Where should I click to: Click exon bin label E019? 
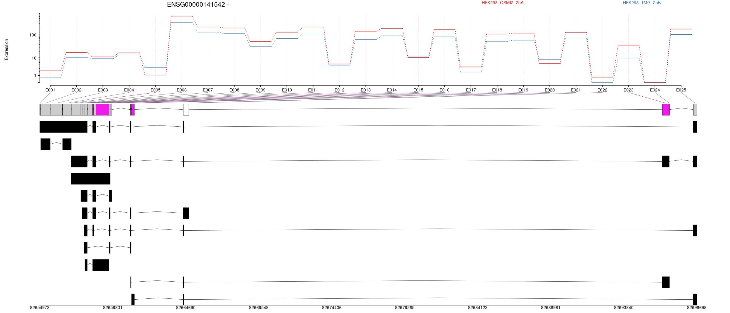[x=523, y=90]
